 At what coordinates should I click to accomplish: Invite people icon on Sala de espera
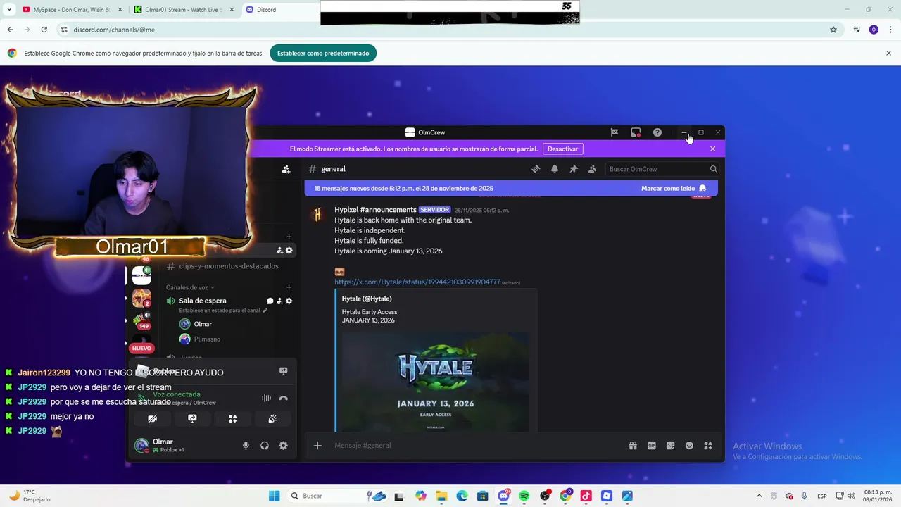click(x=279, y=301)
